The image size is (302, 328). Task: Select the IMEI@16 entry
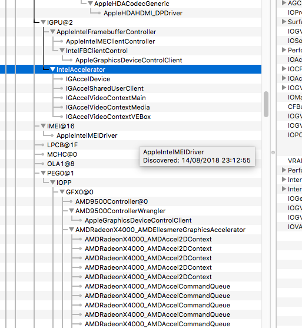61,126
